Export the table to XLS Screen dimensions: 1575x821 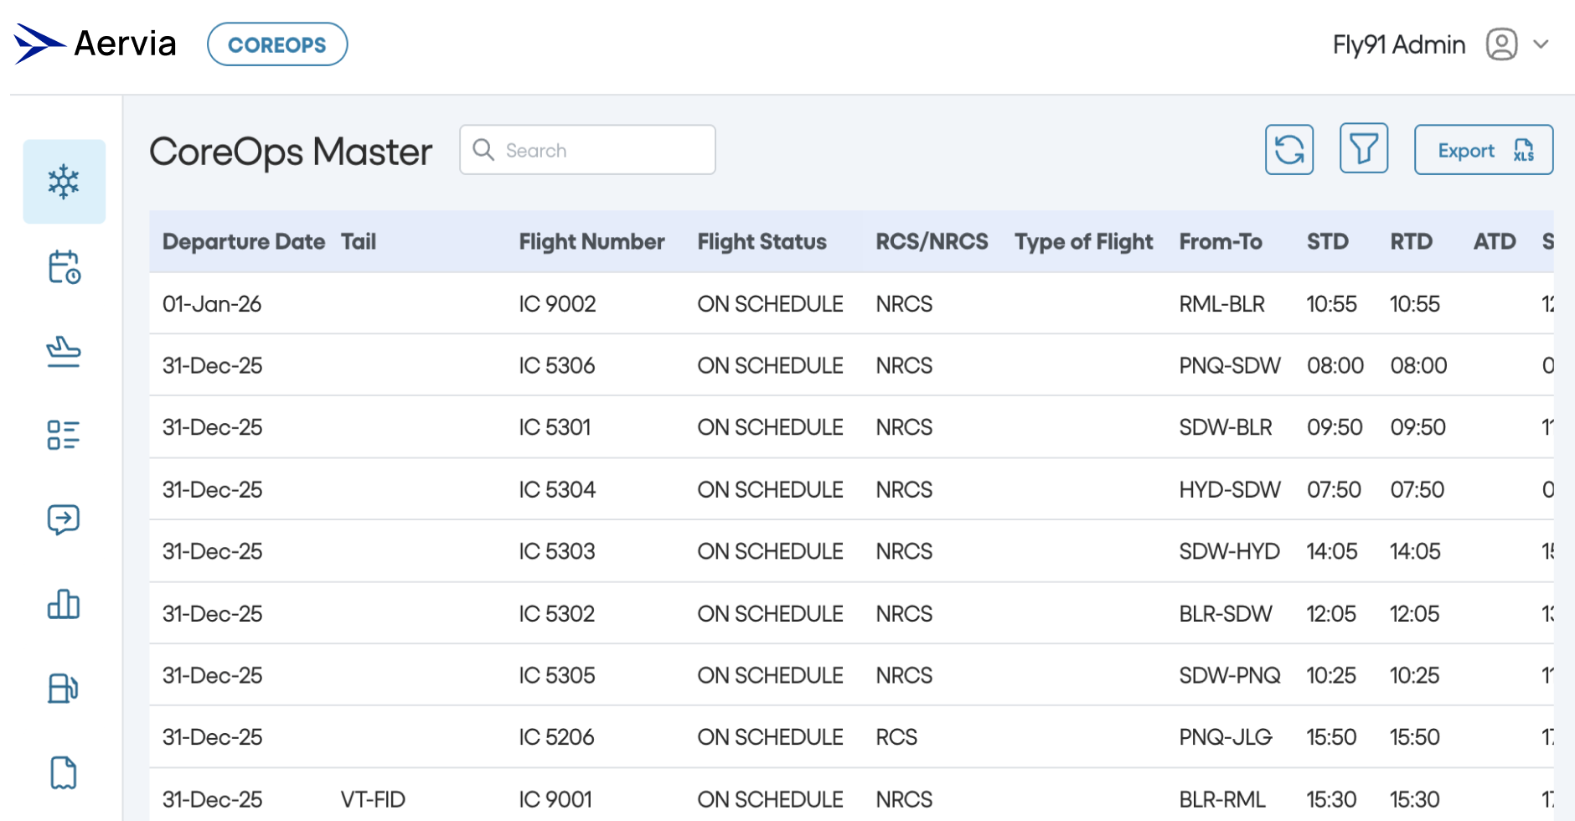(1484, 149)
